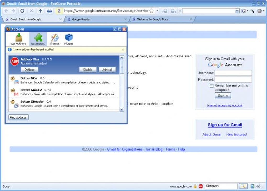Image resolution: width=267 pixels, height=191 pixels.
Task: Select the Better Gmail 2 extension row
Action: point(64,92)
